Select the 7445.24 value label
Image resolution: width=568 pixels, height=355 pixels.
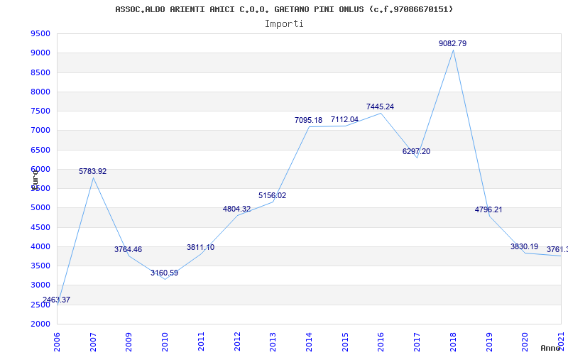380,107
